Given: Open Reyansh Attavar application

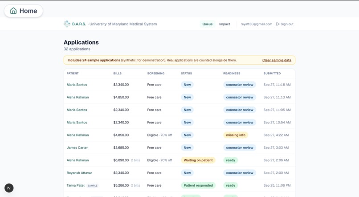Looking at the screenshot, I should point(79,173).
